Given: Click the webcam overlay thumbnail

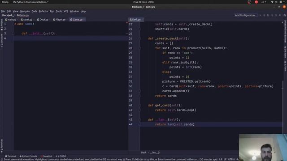Looking at the screenshot, I should [263, 148].
